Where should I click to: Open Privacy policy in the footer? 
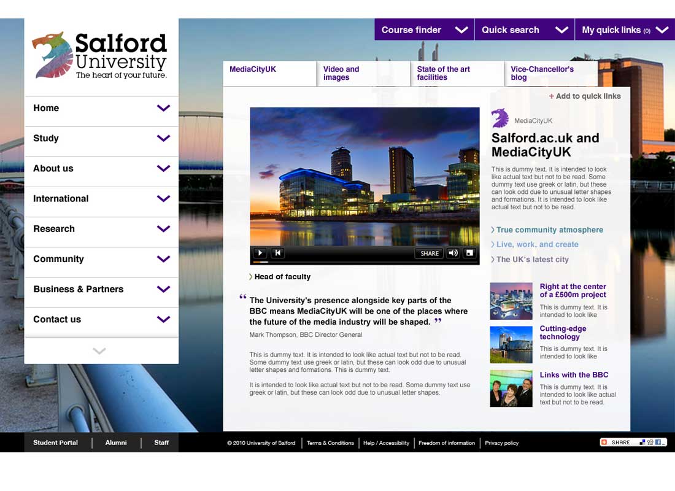point(501,443)
